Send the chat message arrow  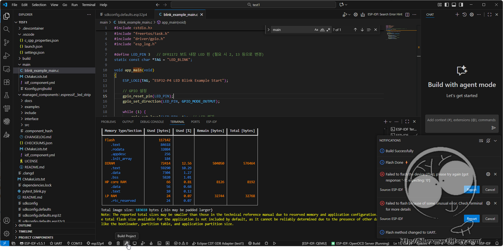494,128
